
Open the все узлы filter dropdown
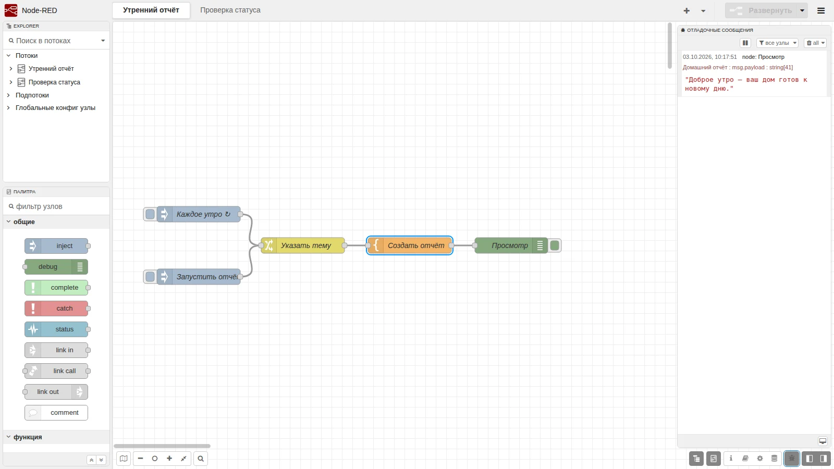coord(777,43)
